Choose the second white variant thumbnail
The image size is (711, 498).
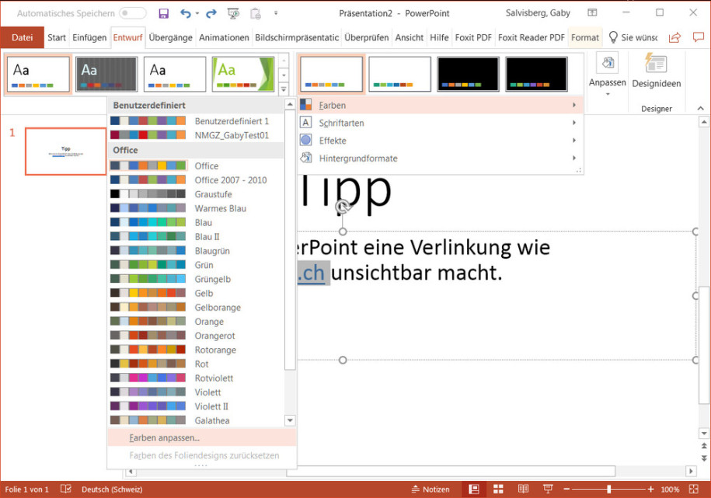click(400, 75)
